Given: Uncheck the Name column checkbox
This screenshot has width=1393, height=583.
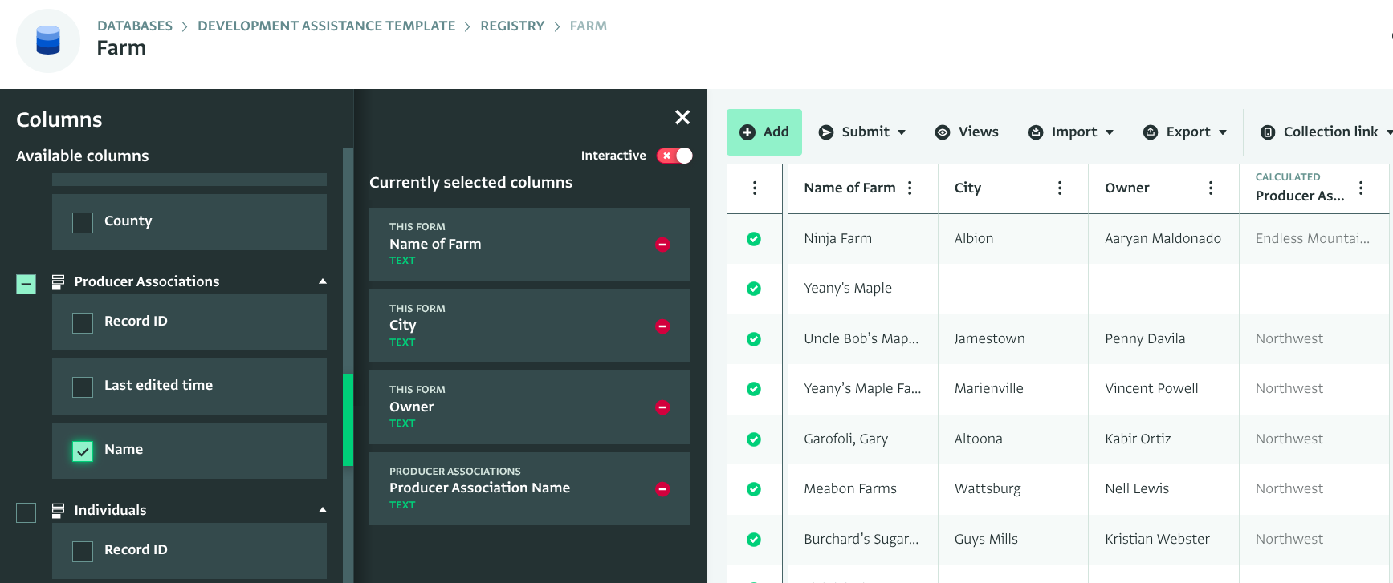Looking at the screenshot, I should point(83,451).
